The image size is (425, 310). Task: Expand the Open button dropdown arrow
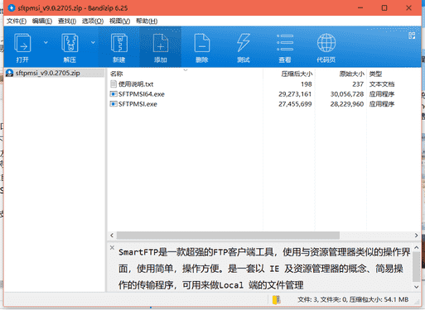[46, 42]
